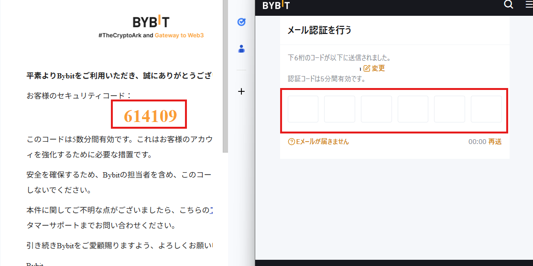Click 下6桁のコードが以下に送信されました。 text
This screenshot has height=266, width=533.
tap(338, 57)
